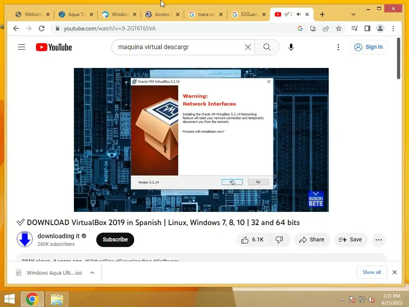The image size is (409, 307).
Task: Open media controls in Chrome toolbar
Action: pyautogui.click(x=355, y=28)
